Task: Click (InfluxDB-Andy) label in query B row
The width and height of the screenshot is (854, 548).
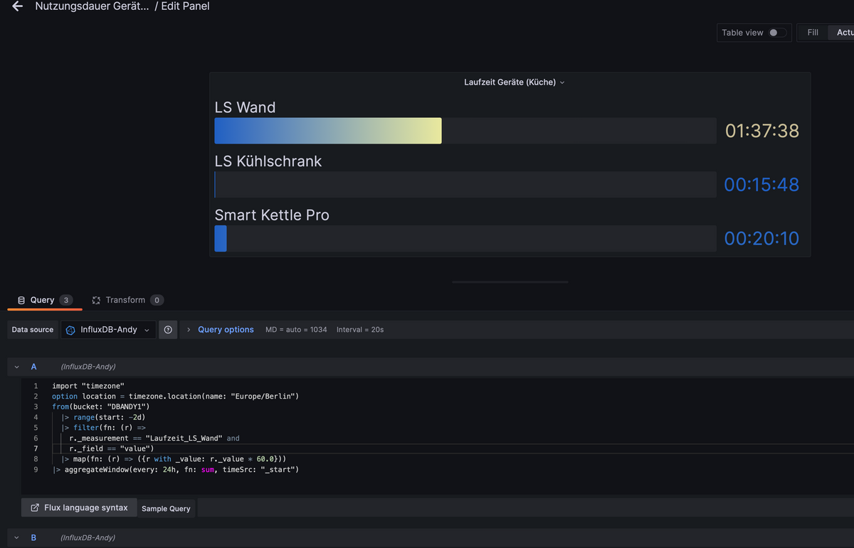Action: pyautogui.click(x=88, y=538)
